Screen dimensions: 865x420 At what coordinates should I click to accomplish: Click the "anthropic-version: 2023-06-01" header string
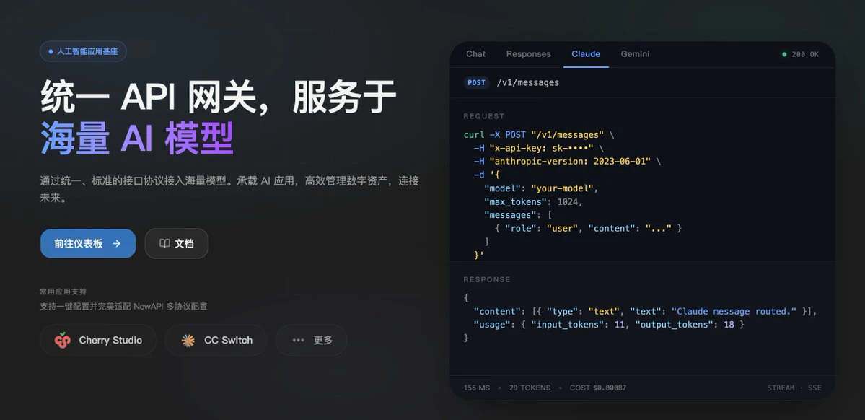[x=570, y=162]
